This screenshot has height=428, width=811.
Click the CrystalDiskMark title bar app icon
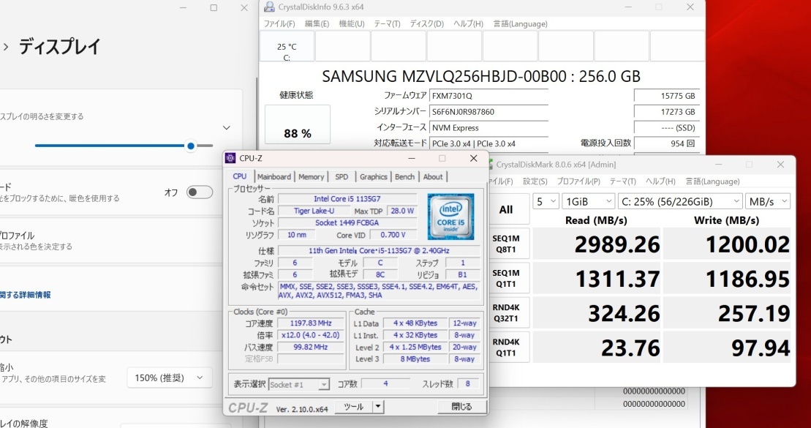490,165
